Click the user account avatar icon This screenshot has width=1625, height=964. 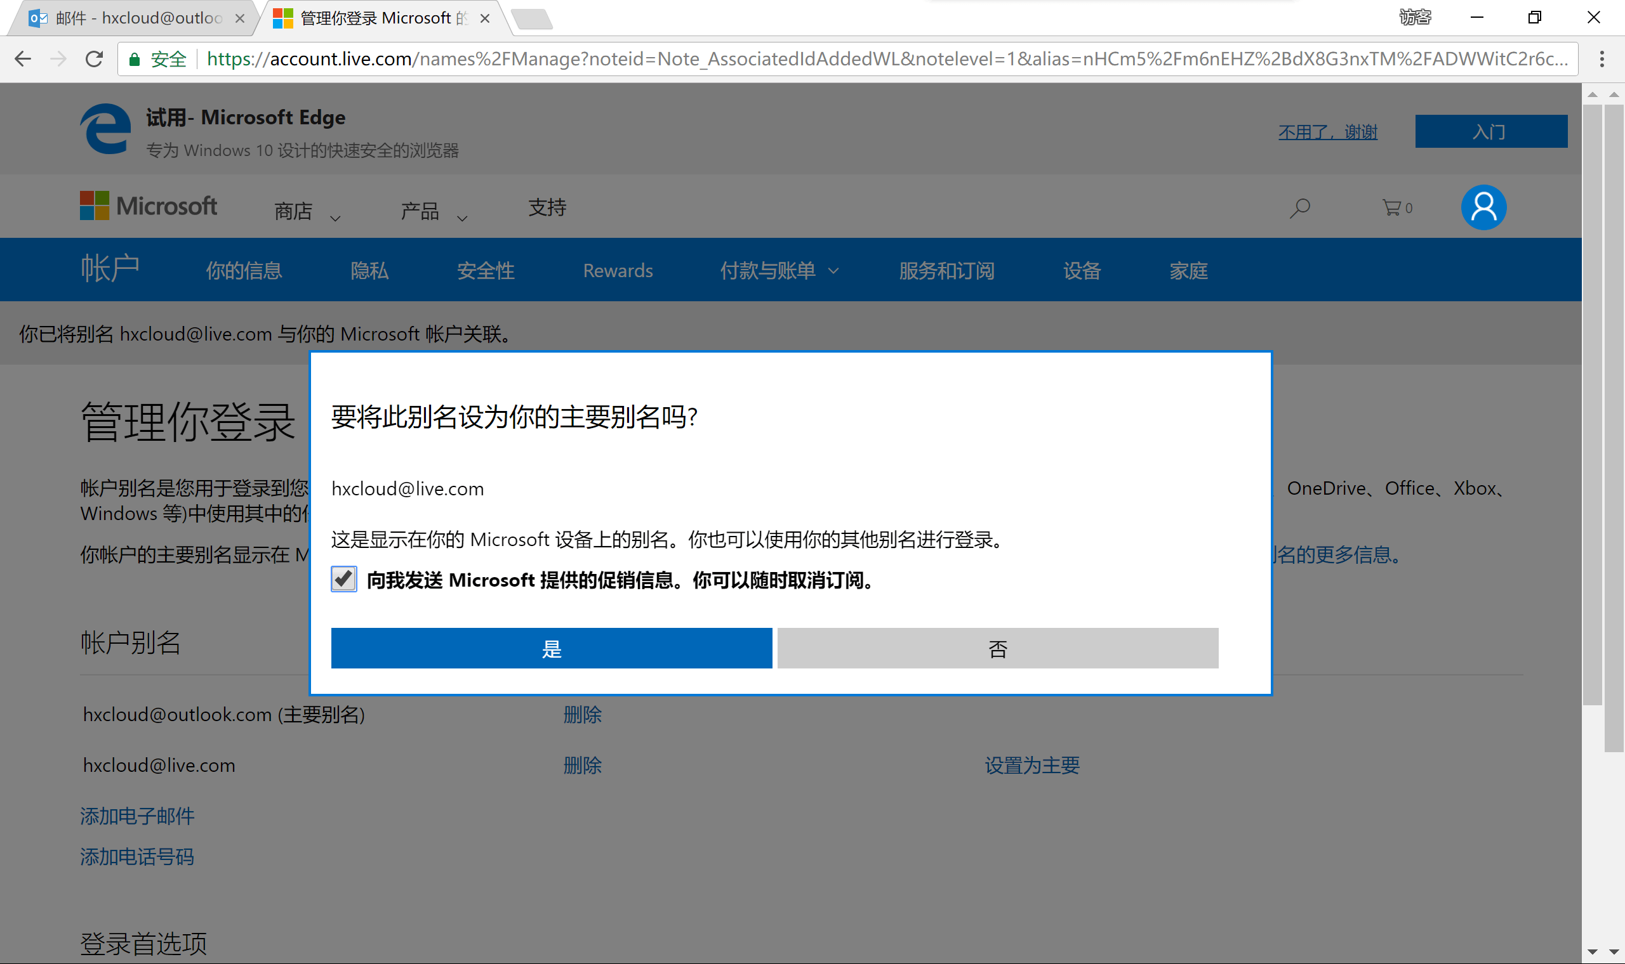click(x=1483, y=208)
